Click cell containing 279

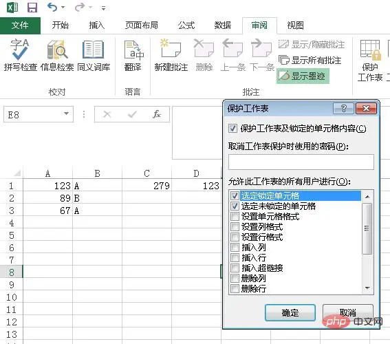click(147, 186)
